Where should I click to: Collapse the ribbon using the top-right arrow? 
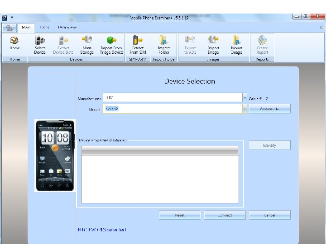pos(321,28)
